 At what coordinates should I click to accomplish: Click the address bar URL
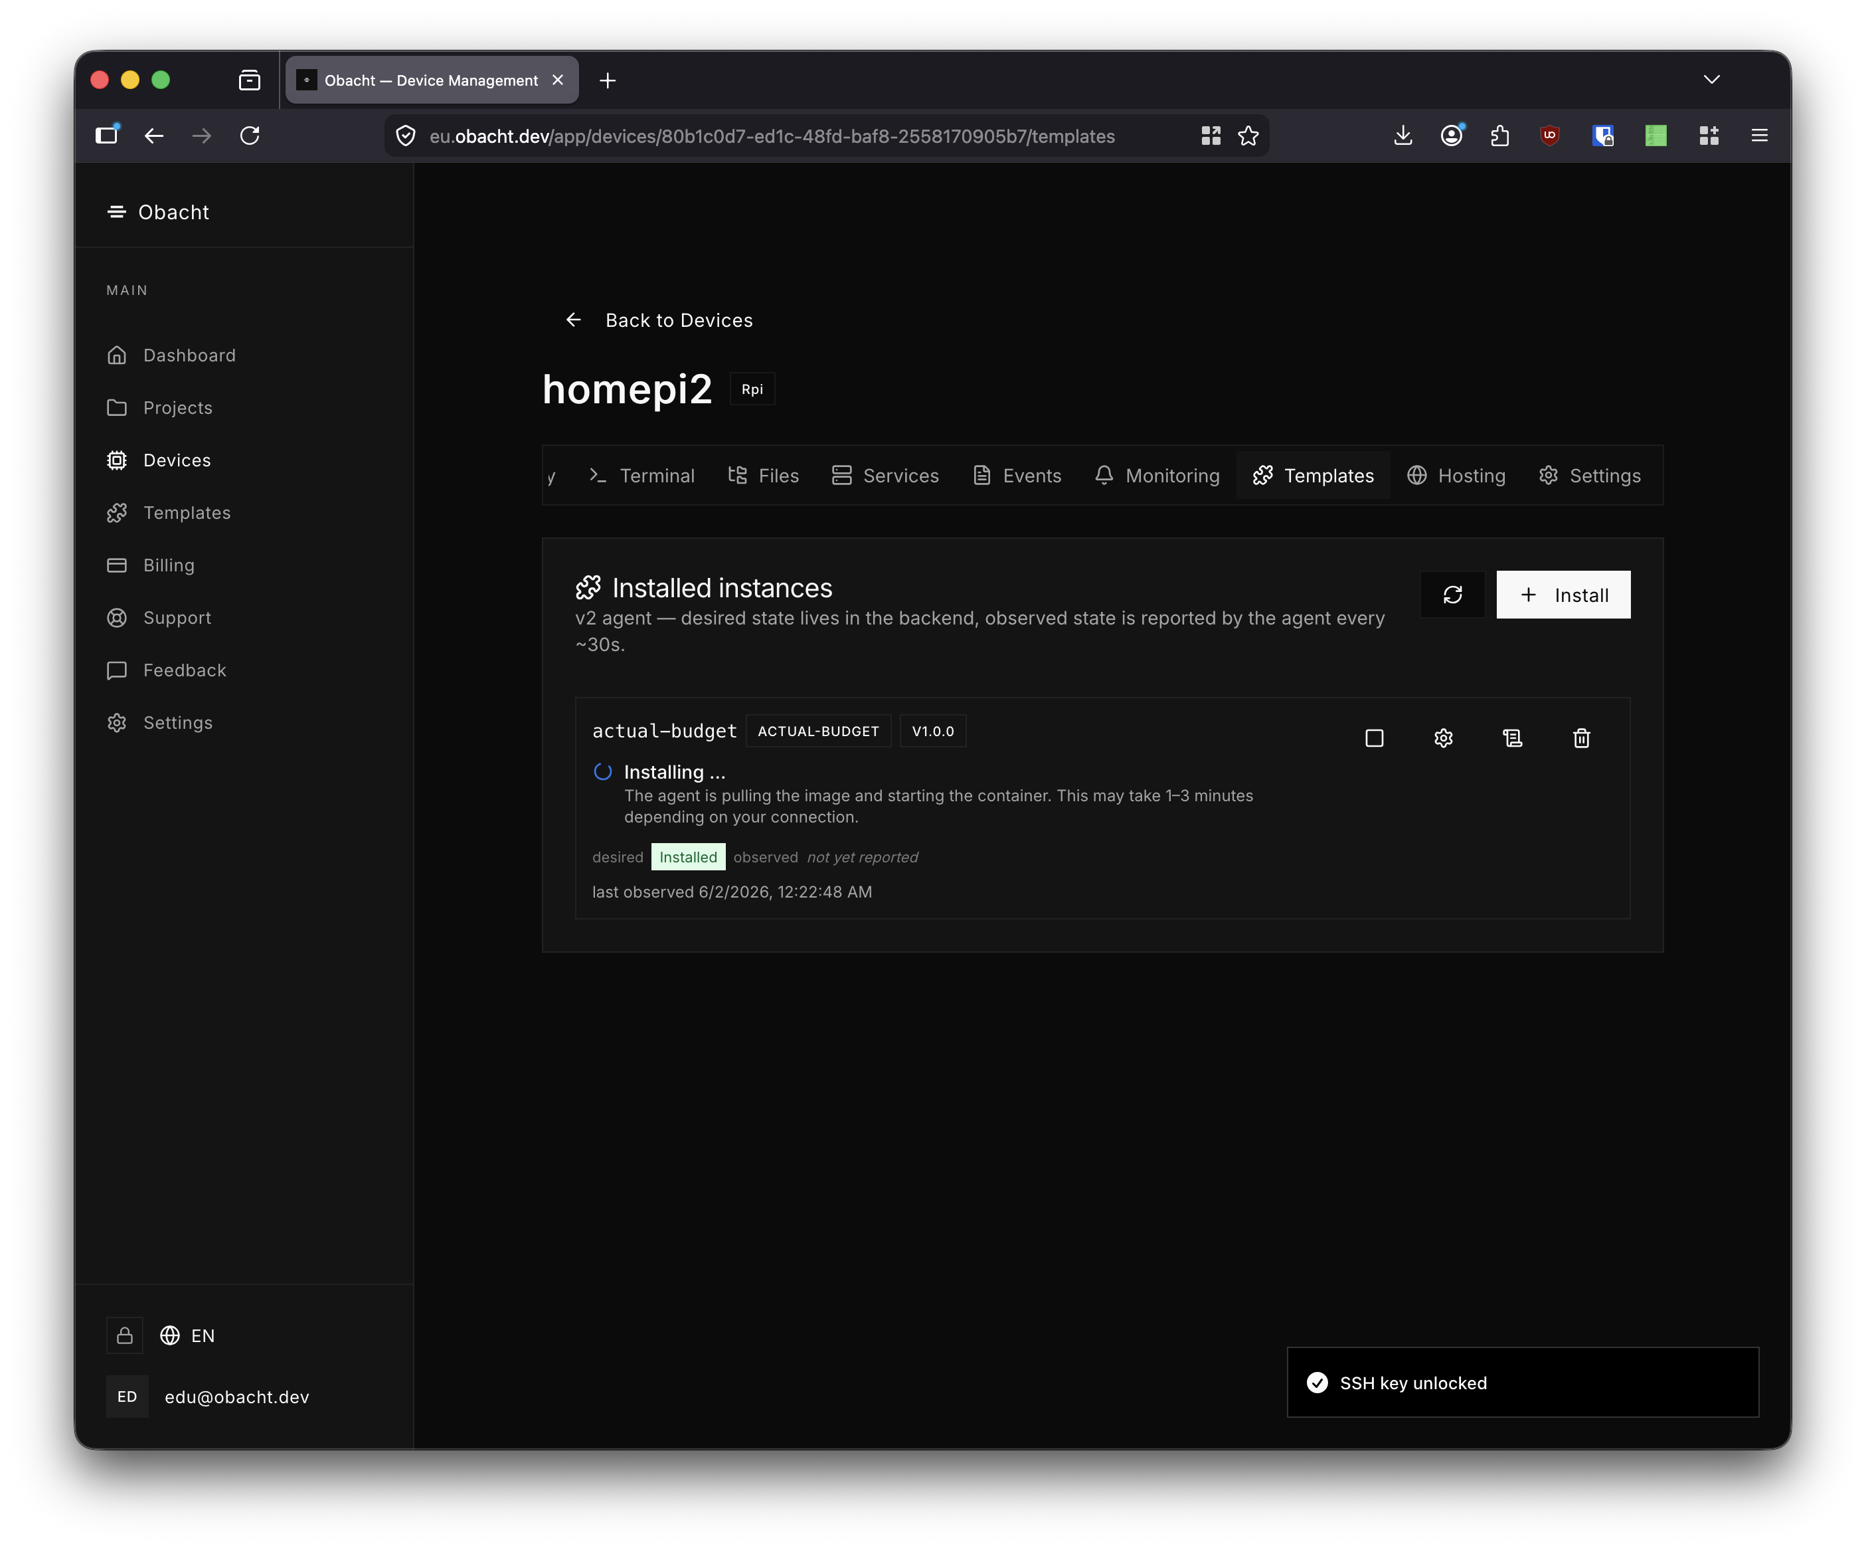771,136
